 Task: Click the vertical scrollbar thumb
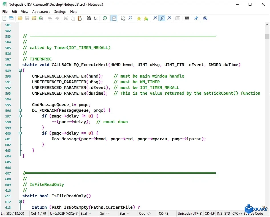[x=267, y=37]
